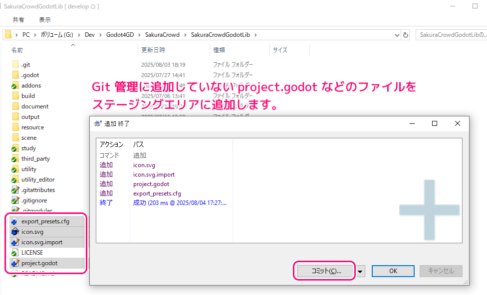Click the .git folder icon
Image resolution: width=487 pixels, height=295 pixels.
coord(15,65)
